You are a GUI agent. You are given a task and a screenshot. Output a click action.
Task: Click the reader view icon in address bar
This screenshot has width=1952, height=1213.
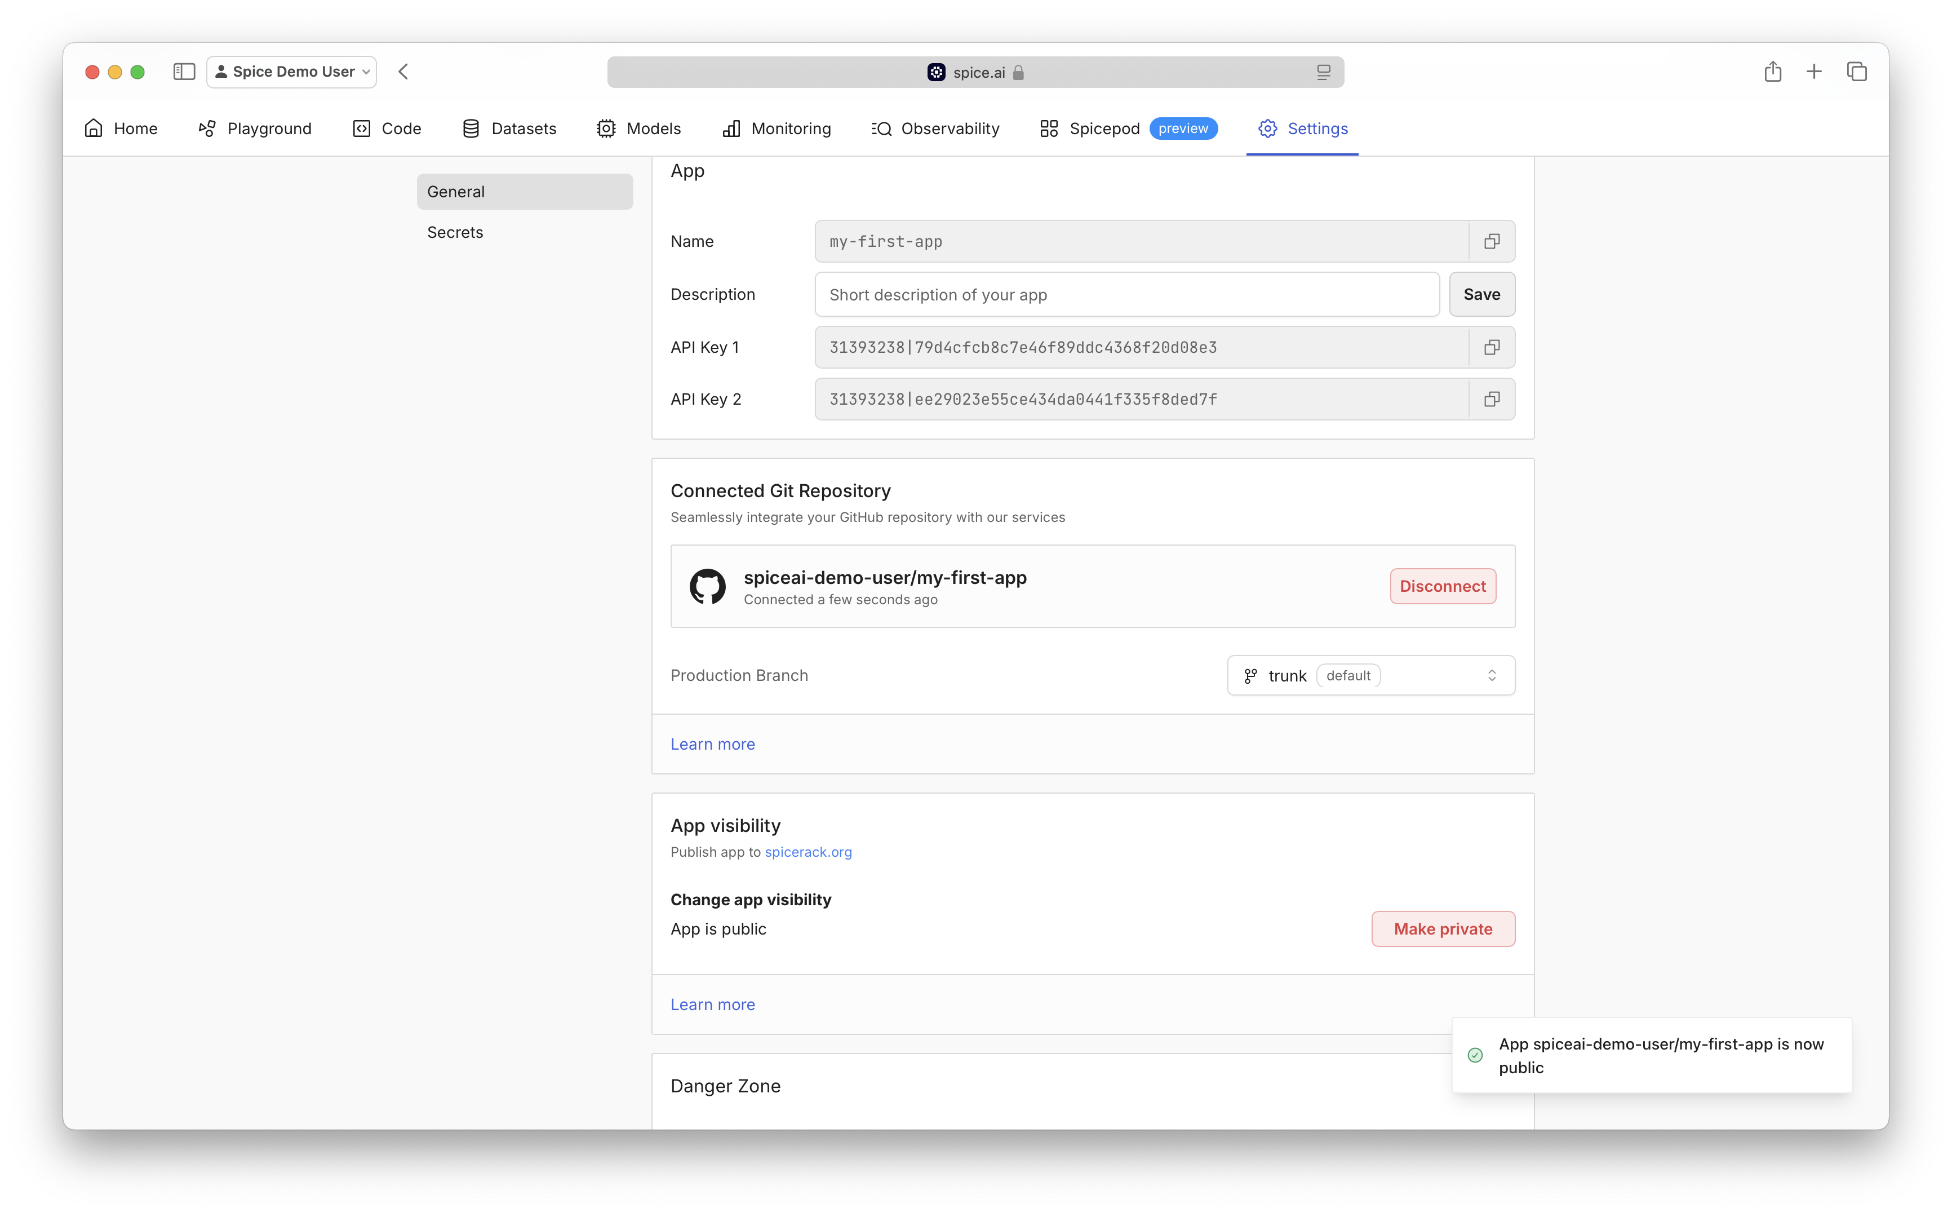pos(1323,72)
